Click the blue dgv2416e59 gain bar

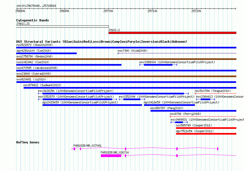point(169,105)
